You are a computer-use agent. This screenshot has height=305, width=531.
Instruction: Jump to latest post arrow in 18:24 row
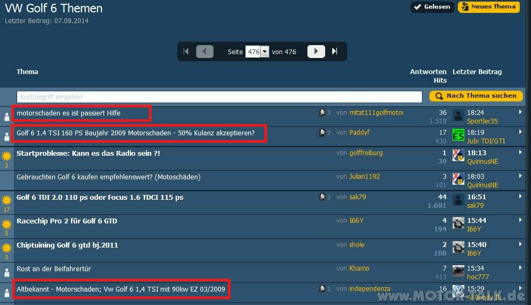520,112
